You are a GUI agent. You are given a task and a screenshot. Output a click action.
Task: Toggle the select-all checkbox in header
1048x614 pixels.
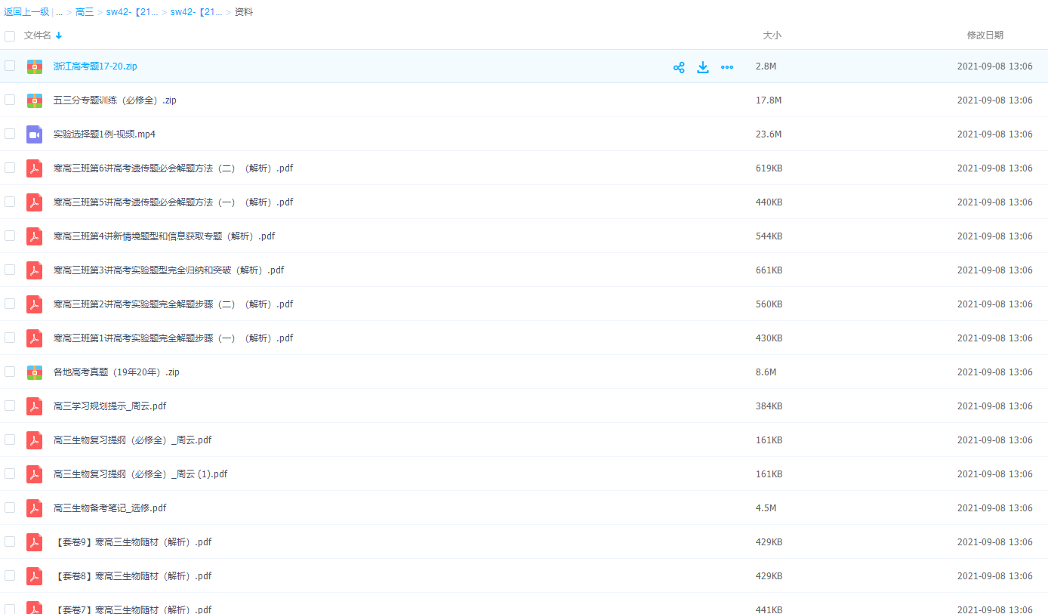click(x=10, y=36)
